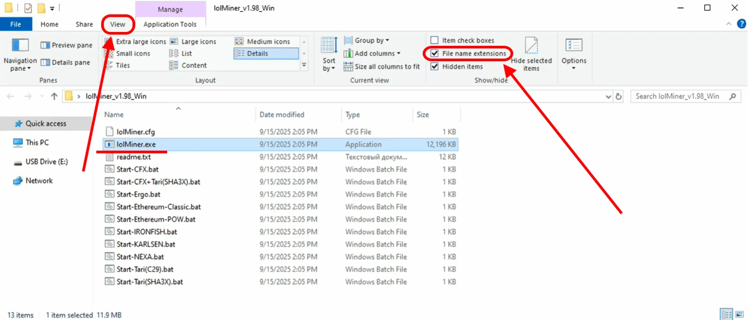Switch to the Share ribbon tab
The height and width of the screenshot is (320, 748).
[x=84, y=24]
